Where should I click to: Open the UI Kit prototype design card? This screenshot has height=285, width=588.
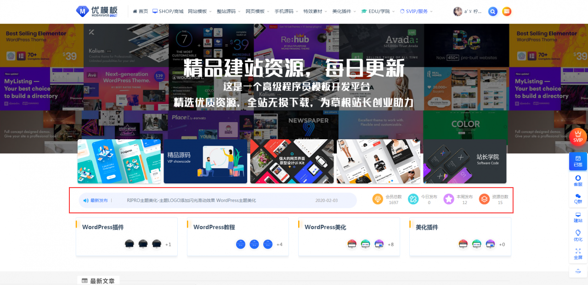[292, 161]
